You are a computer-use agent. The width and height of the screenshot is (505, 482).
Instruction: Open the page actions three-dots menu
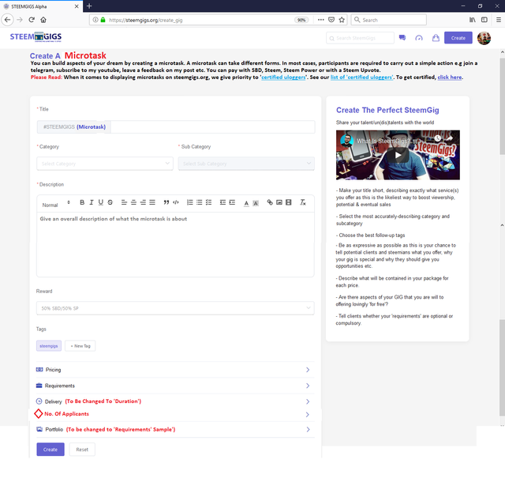pyautogui.click(x=321, y=20)
